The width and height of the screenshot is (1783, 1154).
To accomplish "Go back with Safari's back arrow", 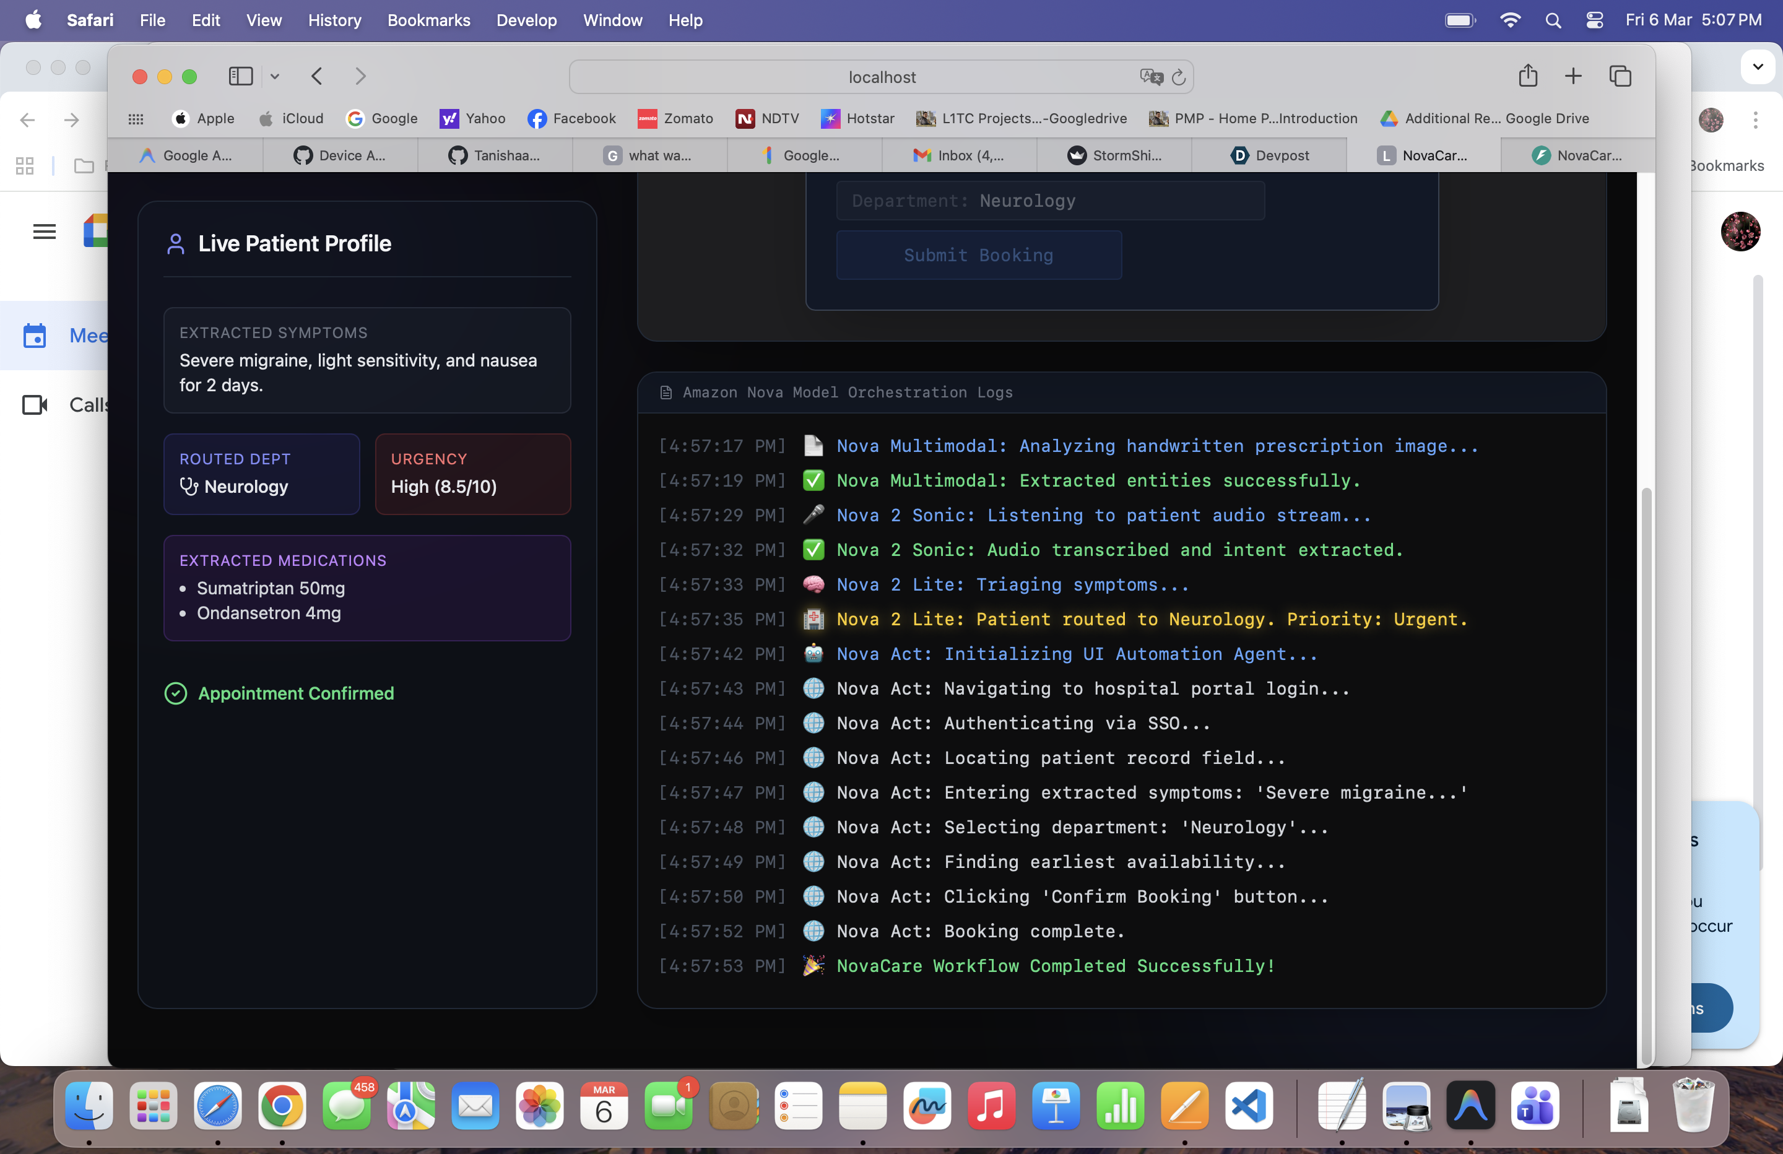I will tap(317, 76).
